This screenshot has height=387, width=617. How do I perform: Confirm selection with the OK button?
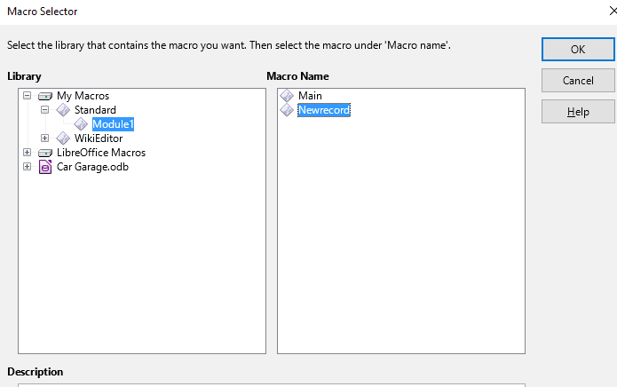(578, 49)
